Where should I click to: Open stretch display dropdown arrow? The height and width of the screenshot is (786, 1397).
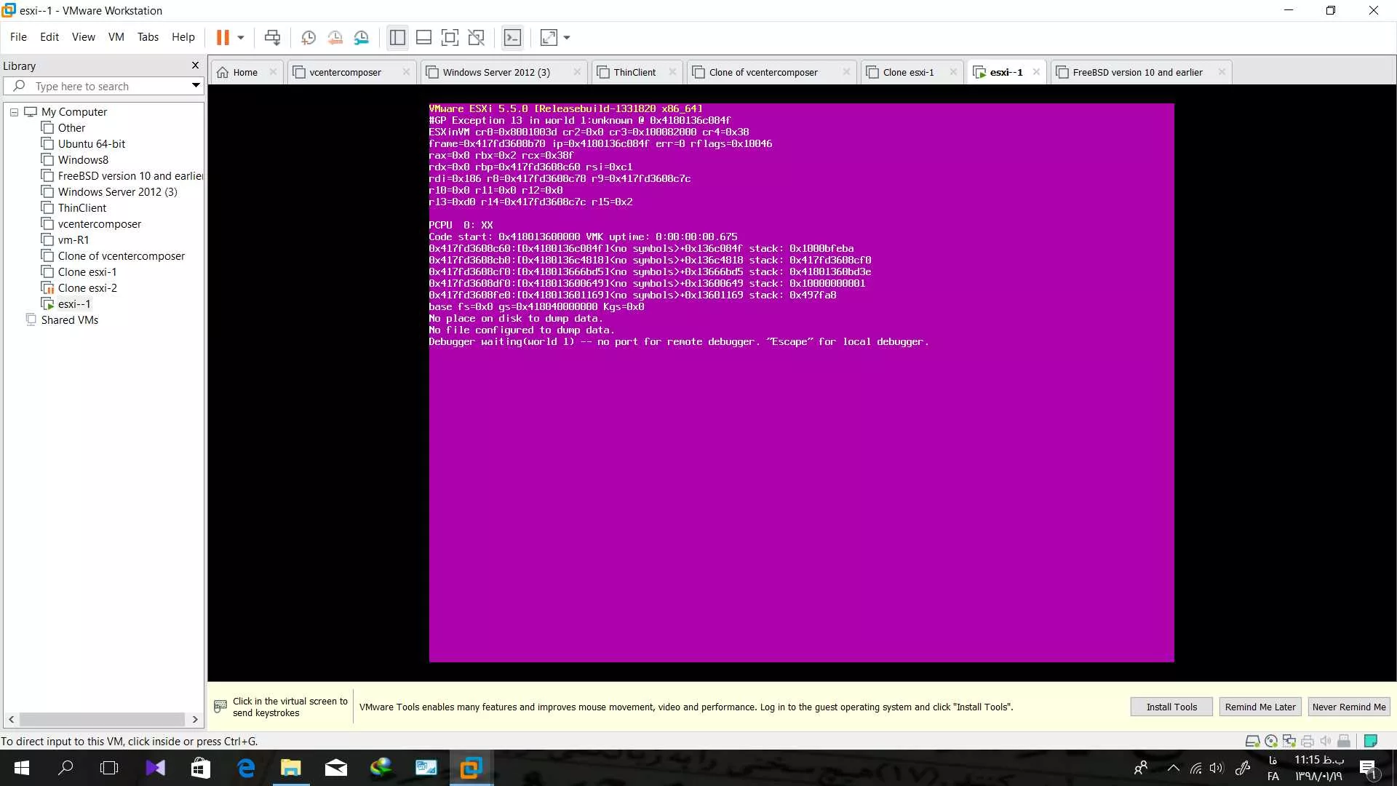pos(567,37)
